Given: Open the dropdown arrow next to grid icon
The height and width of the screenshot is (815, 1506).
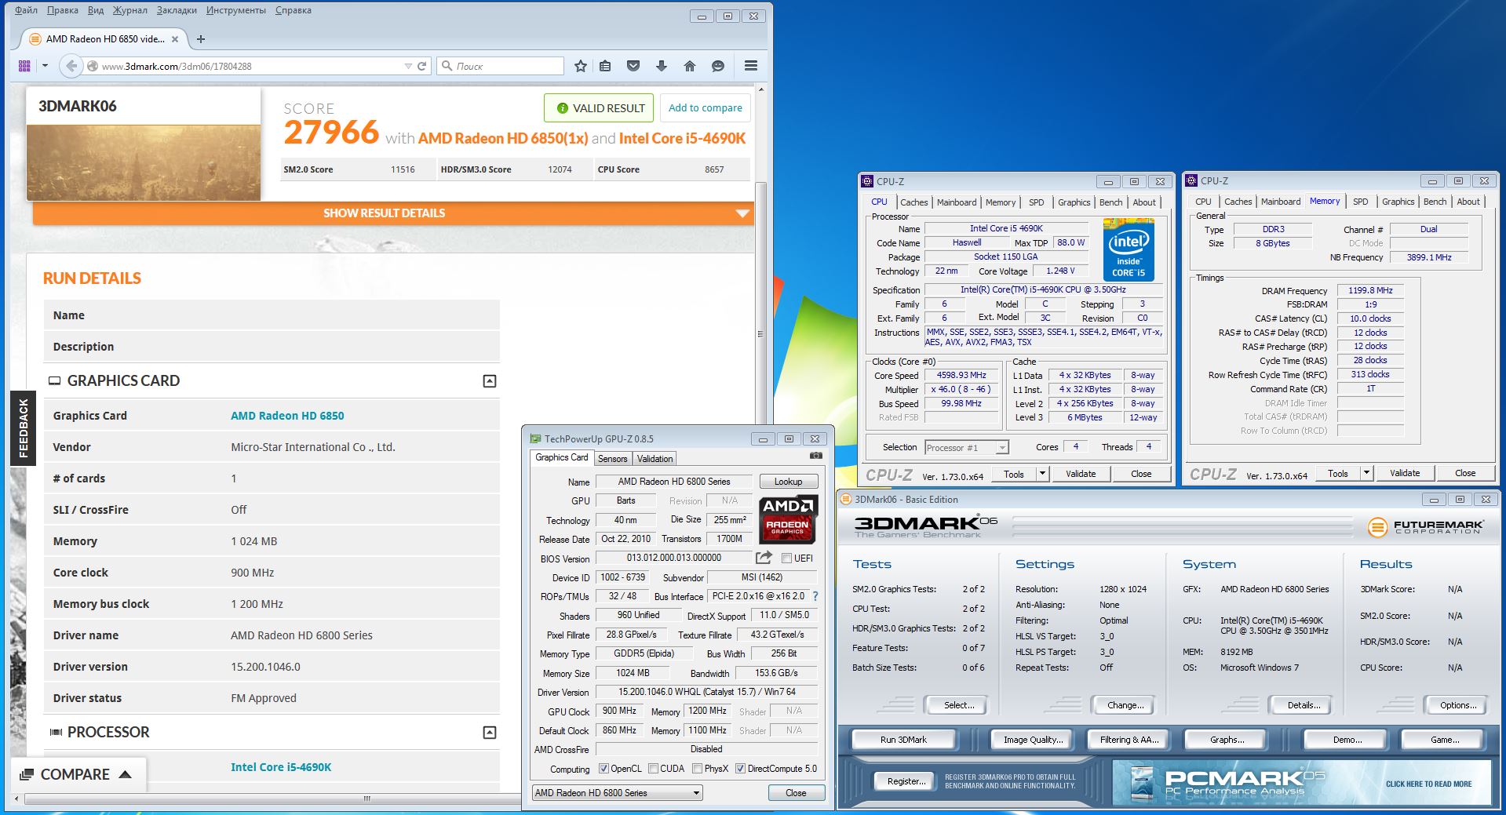Looking at the screenshot, I should [45, 66].
